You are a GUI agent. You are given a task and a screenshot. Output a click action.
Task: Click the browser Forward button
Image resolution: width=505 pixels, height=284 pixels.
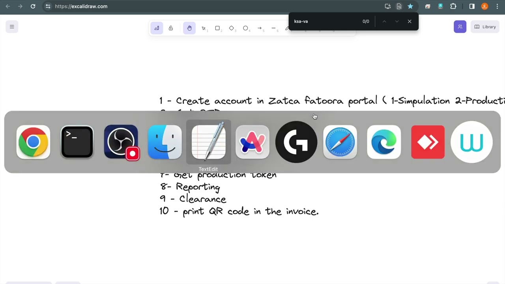20,6
